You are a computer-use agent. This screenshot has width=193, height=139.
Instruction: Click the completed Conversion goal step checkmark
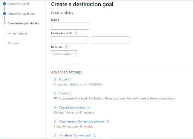pos(5,4)
